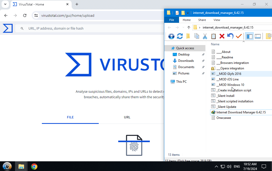Click the blue Up arrow toolbar icon
The width and height of the screenshot is (272, 171).
coord(171,36)
